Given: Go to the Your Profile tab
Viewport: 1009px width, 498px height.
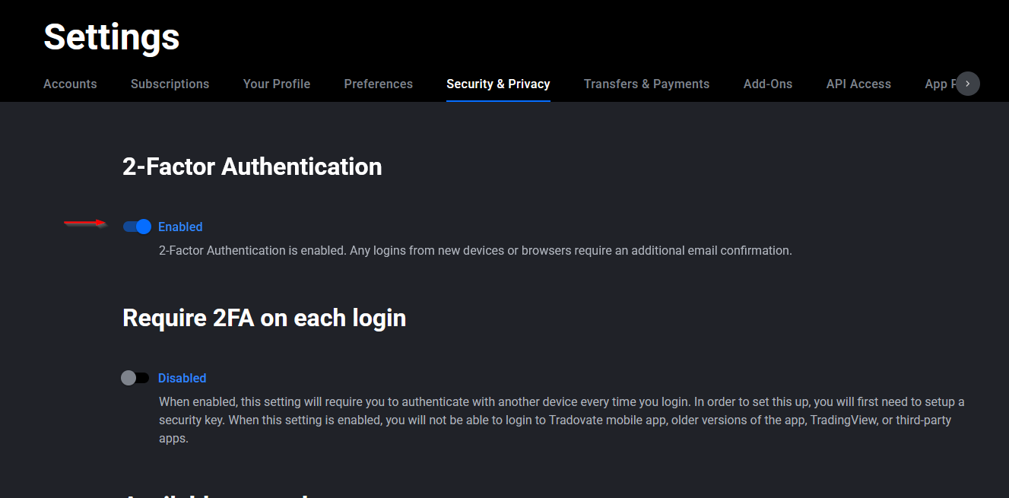Looking at the screenshot, I should [x=277, y=84].
